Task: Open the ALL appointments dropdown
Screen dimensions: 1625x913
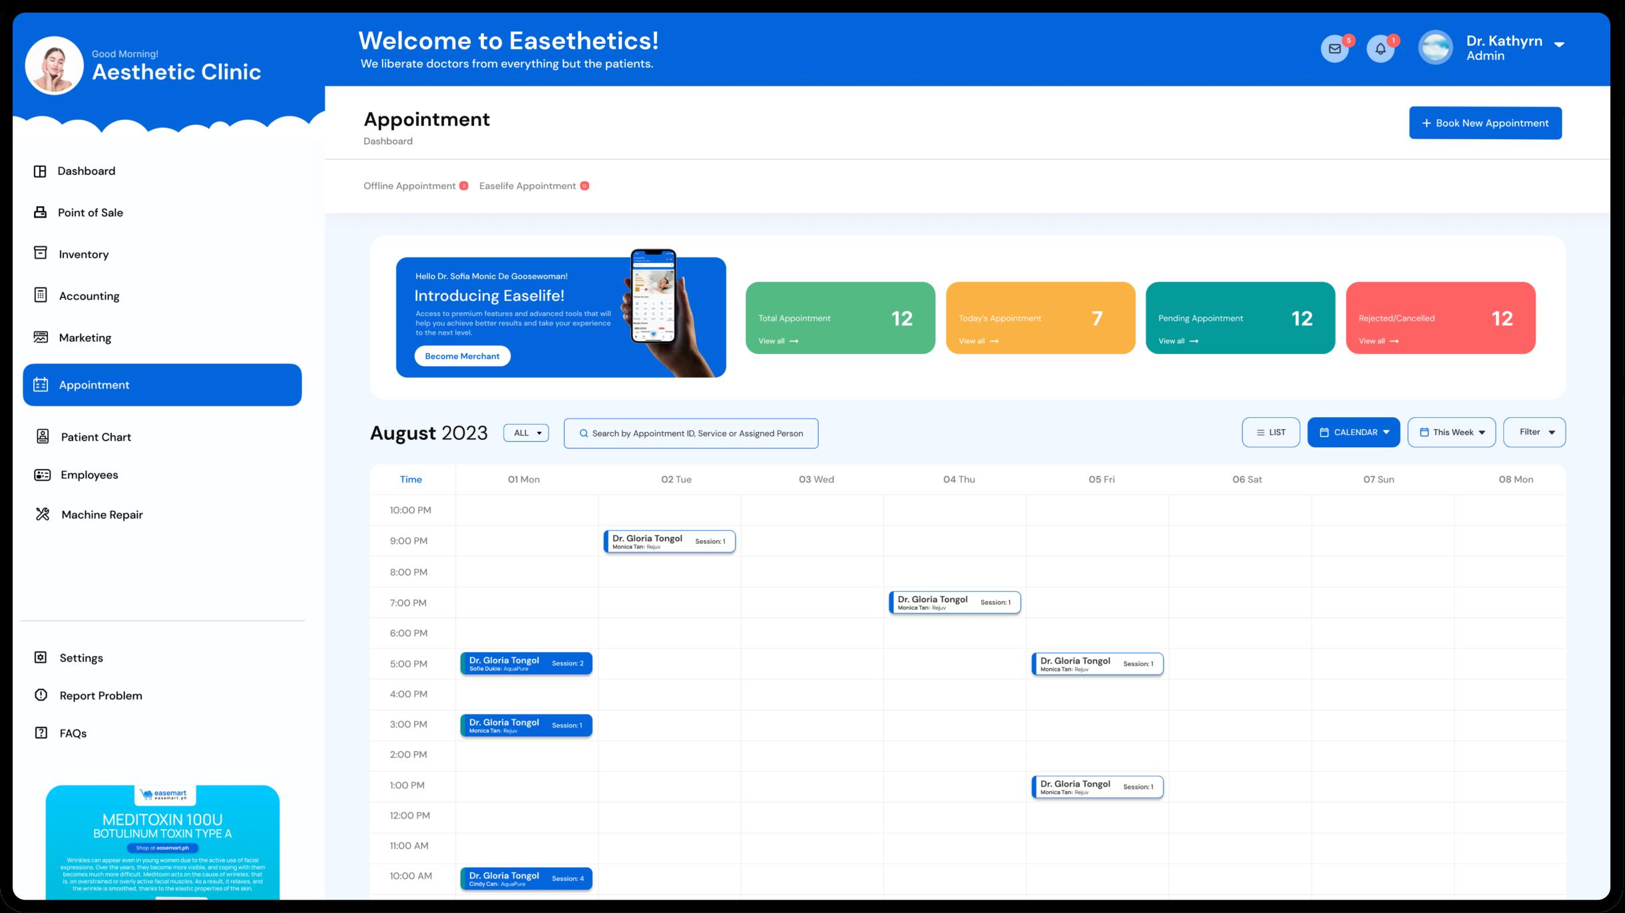Action: (x=526, y=433)
